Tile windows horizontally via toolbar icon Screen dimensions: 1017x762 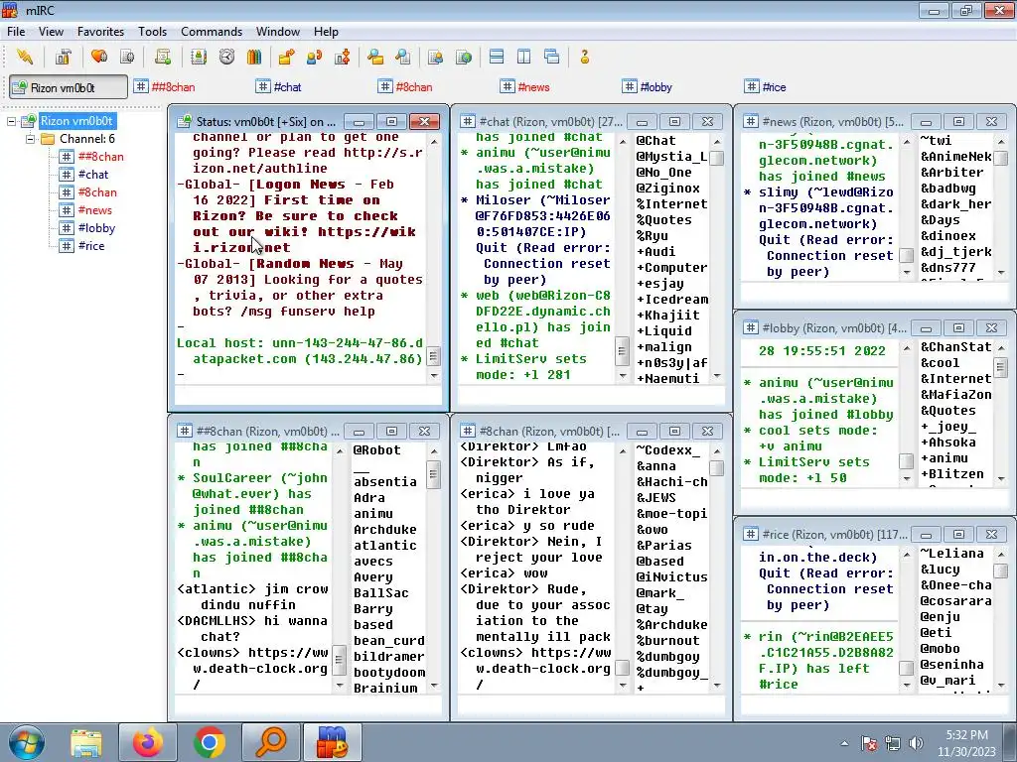coord(497,57)
